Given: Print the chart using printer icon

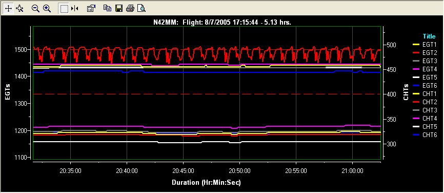Looking at the screenshot, I should point(130,9).
